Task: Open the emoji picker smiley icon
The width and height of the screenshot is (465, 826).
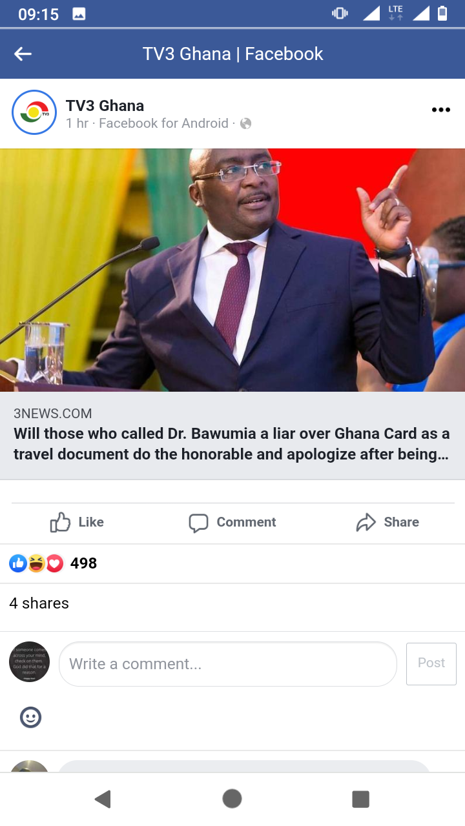Action: (30, 717)
